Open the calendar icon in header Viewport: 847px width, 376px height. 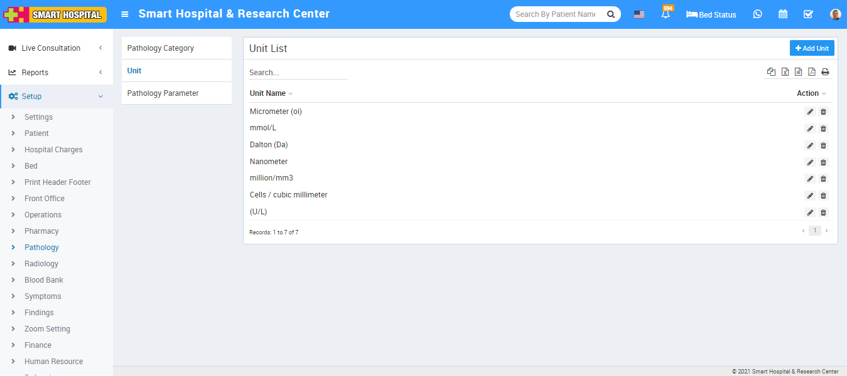(783, 14)
